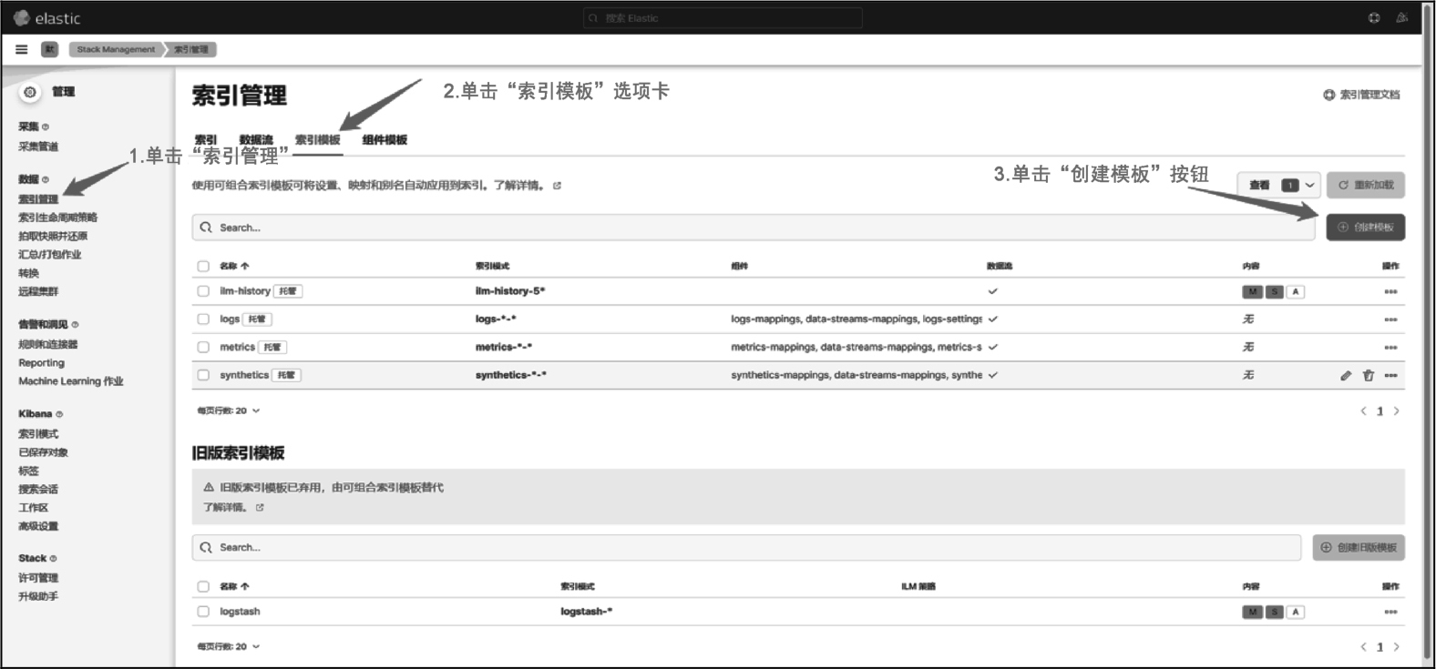Open actions menu for metrics row
1436x669 pixels.
coord(1390,347)
